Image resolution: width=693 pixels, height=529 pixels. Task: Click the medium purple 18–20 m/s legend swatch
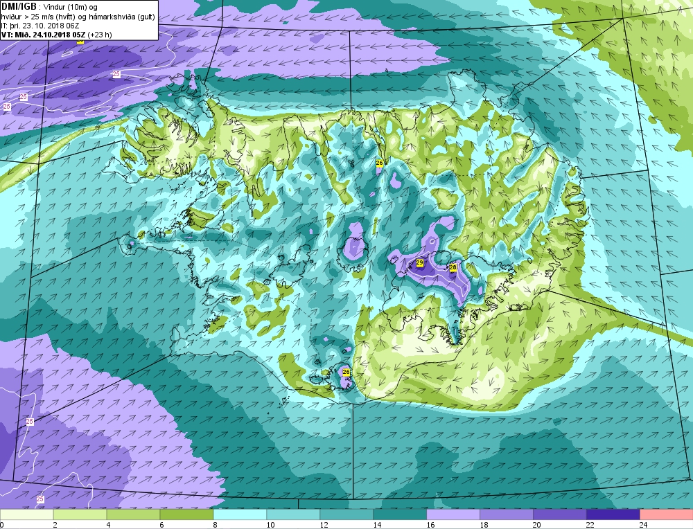pyautogui.click(x=507, y=514)
